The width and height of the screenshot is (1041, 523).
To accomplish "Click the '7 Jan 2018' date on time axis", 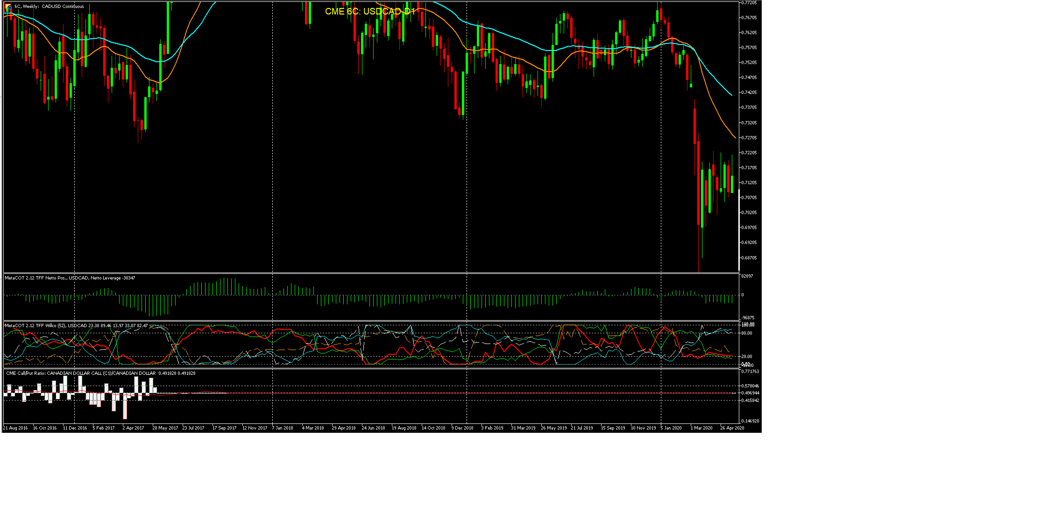I will click(283, 428).
